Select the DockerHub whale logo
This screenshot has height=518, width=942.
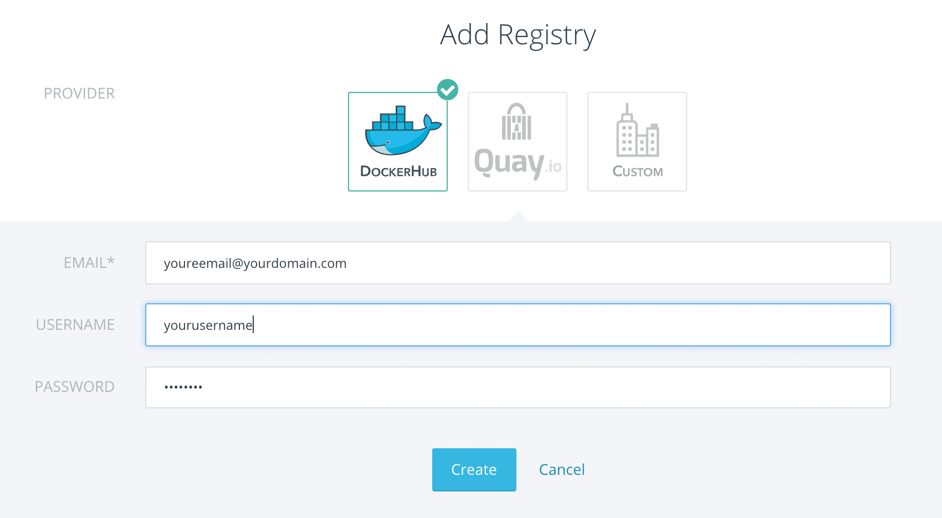point(403,131)
